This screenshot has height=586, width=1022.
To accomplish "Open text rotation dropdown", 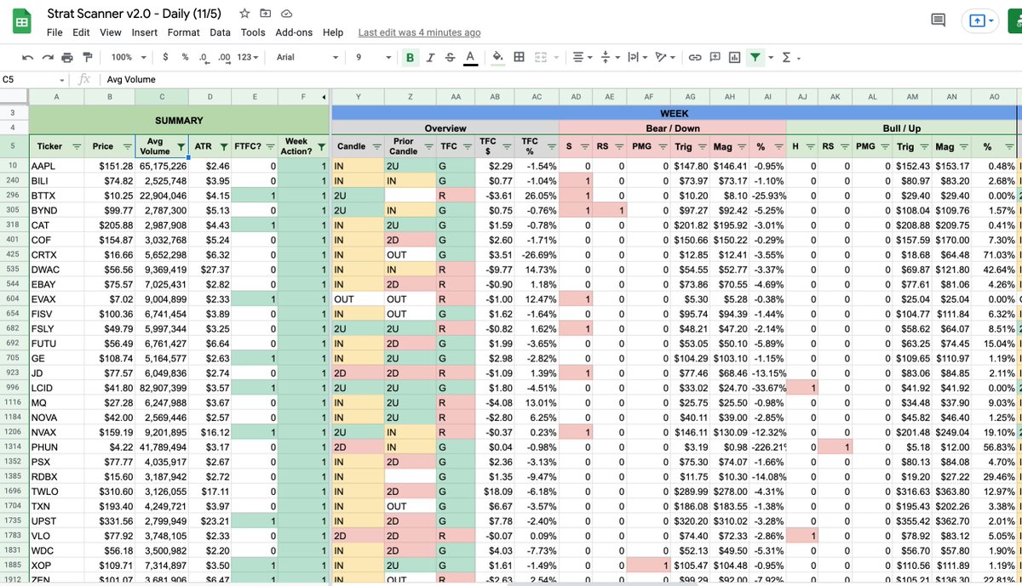I will pyautogui.click(x=665, y=57).
